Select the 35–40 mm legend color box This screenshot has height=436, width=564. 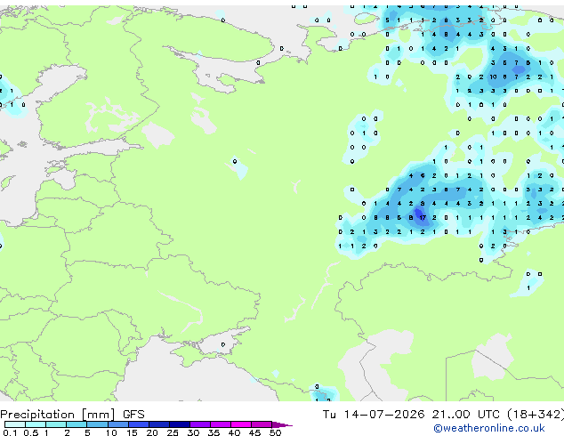[x=221, y=424]
